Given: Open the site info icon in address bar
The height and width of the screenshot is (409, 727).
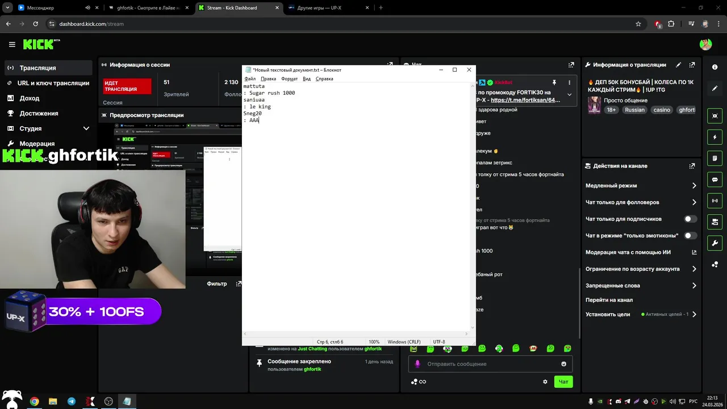Looking at the screenshot, I should tap(52, 24).
